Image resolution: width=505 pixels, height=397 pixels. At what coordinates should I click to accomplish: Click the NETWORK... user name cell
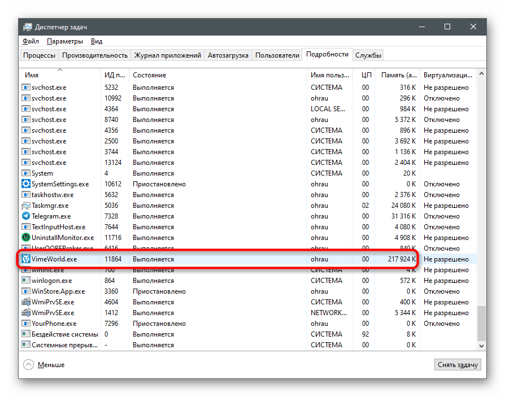pyautogui.click(x=329, y=313)
